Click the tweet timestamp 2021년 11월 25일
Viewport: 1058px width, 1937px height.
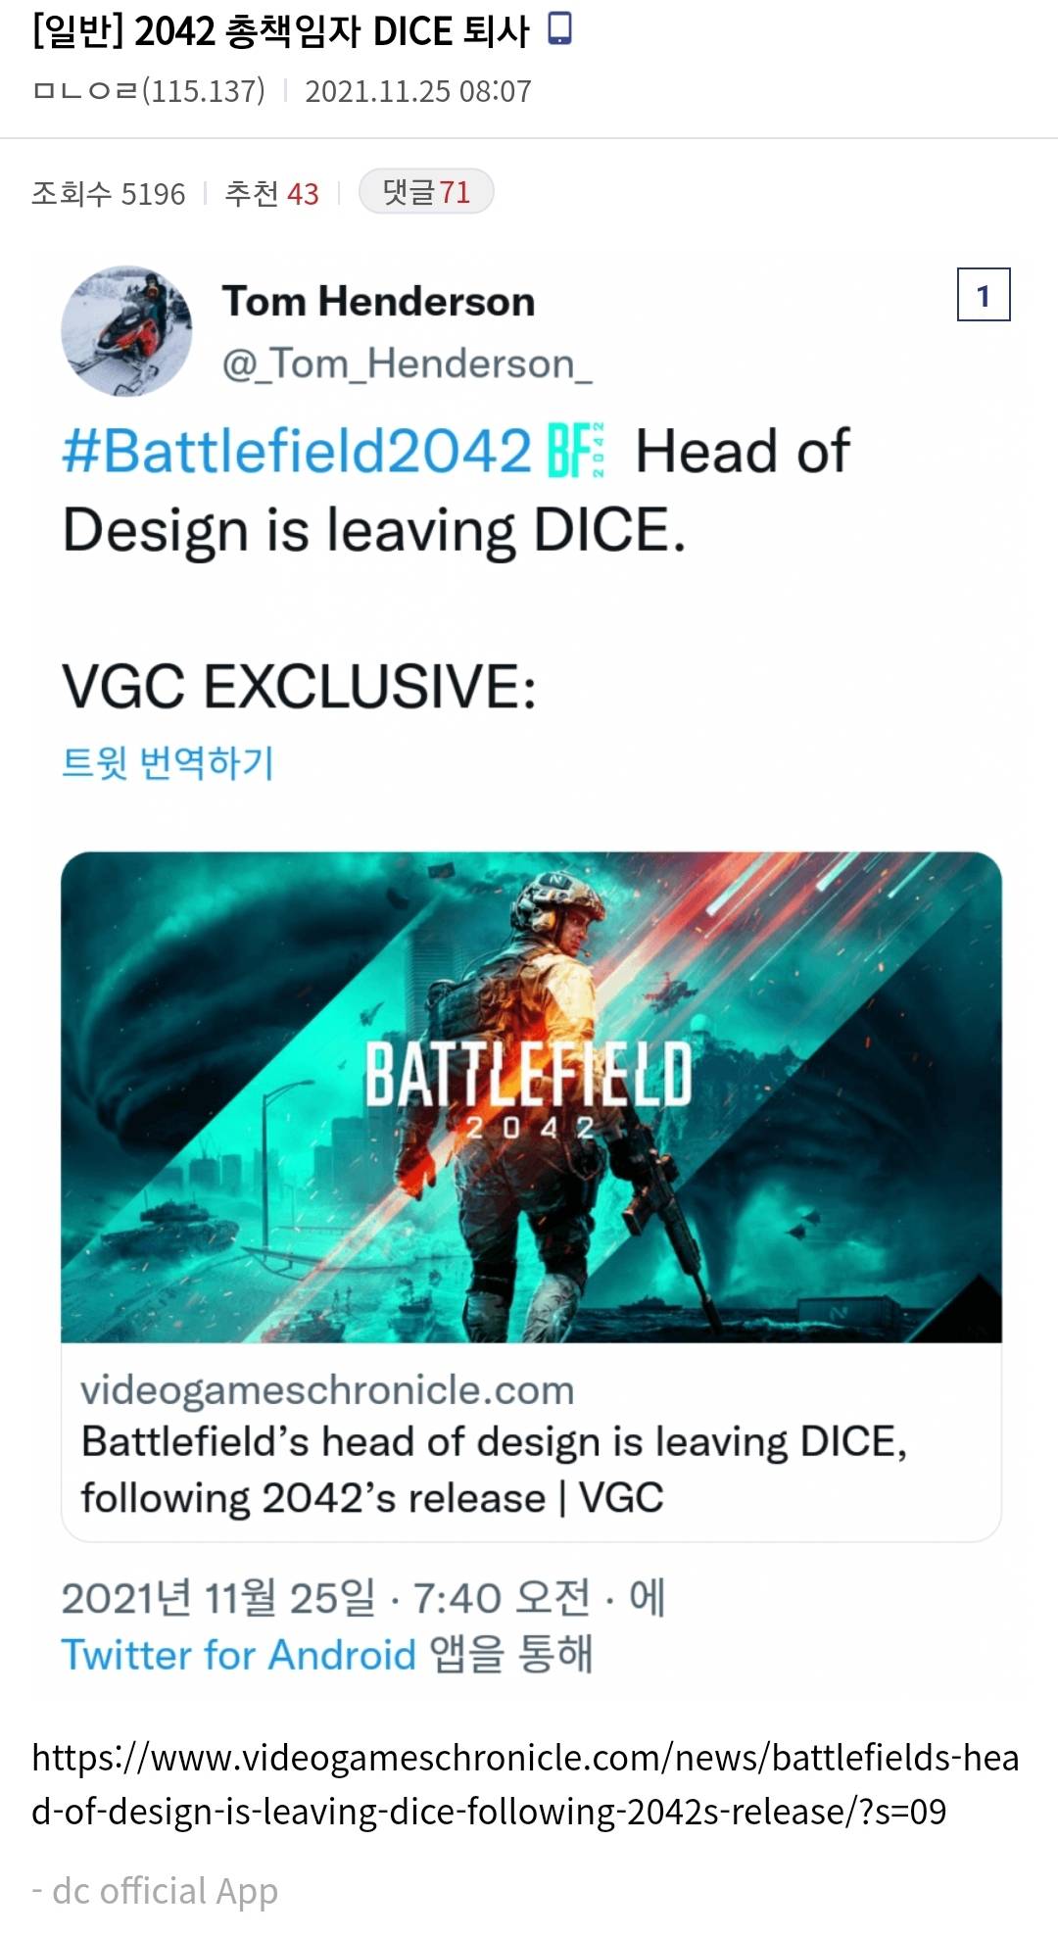click(218, 1598)
